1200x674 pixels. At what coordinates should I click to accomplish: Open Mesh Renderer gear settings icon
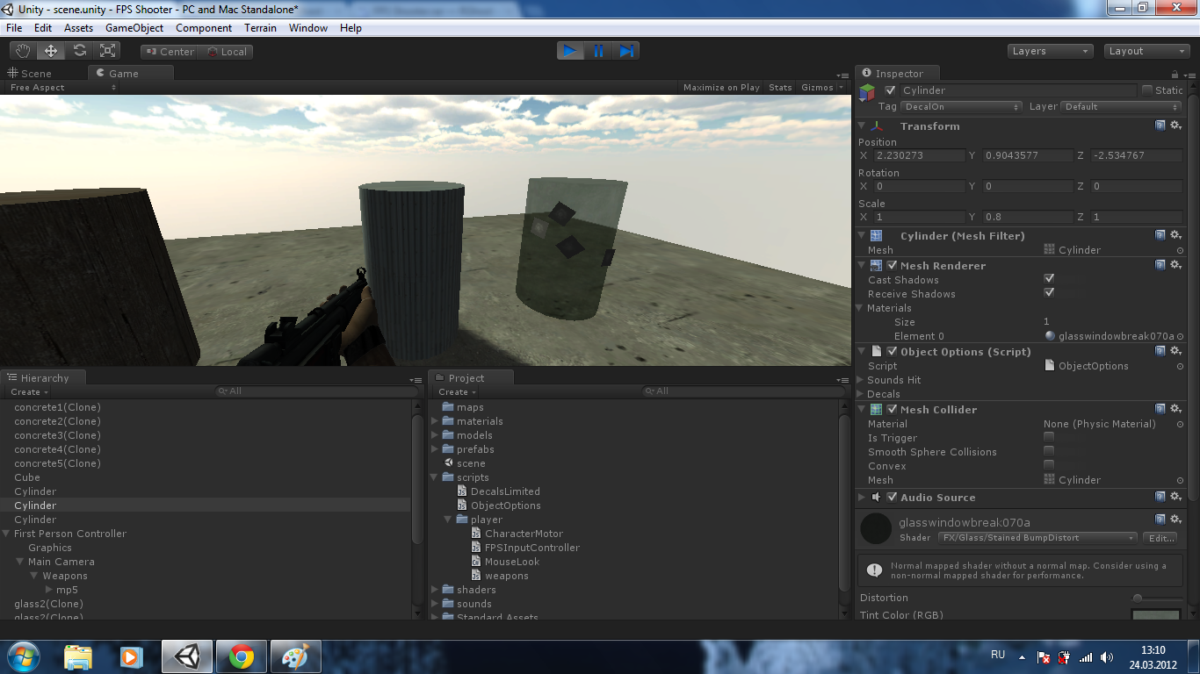1175,265
